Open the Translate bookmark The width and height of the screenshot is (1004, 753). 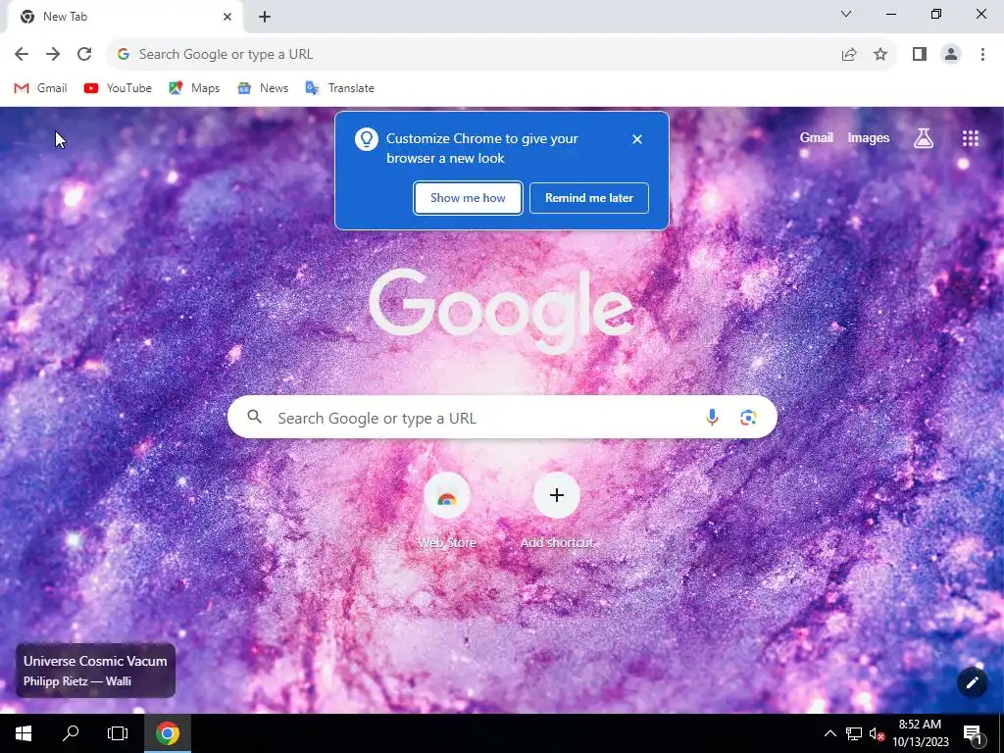tap(339, 88)
